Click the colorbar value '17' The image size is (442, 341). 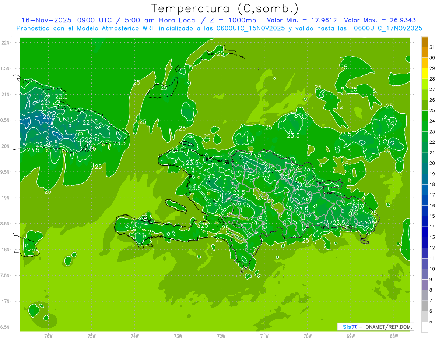432,195
